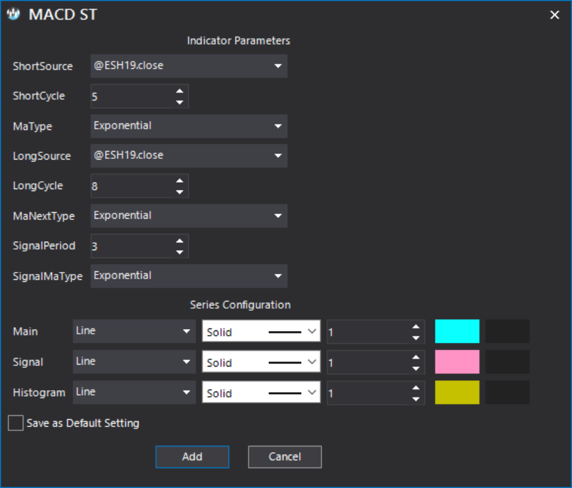Click the MACD ST app logo icon
This screenshot has width=572, height=488.
pyautogui.click(x=13, y=14)
